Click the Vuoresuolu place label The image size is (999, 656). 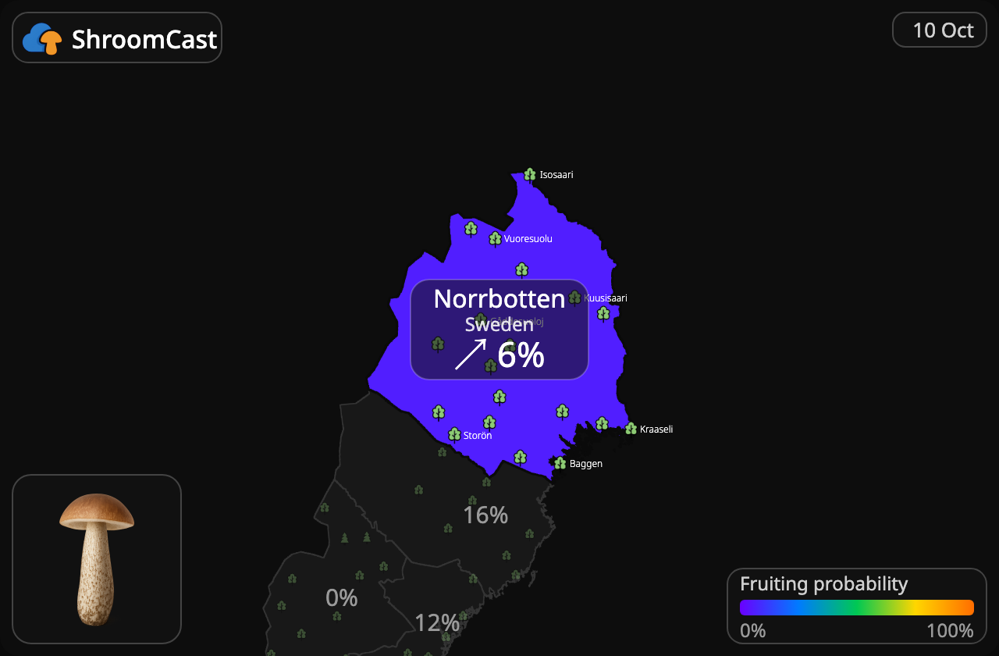tap(528, 239)
